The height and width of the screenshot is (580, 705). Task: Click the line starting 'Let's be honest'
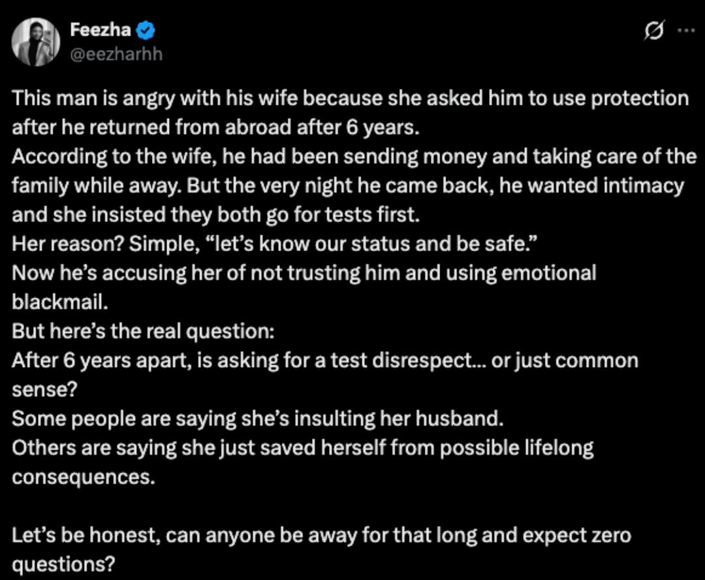tap(321, 536)
